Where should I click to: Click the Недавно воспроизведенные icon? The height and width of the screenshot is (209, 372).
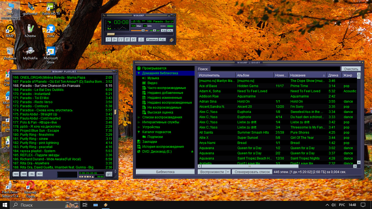(144, 103)
